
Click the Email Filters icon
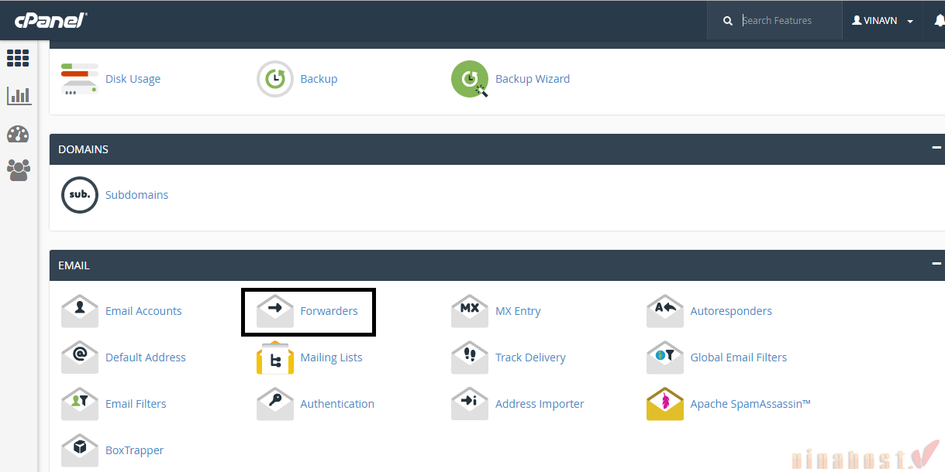[x=80, y=404]
